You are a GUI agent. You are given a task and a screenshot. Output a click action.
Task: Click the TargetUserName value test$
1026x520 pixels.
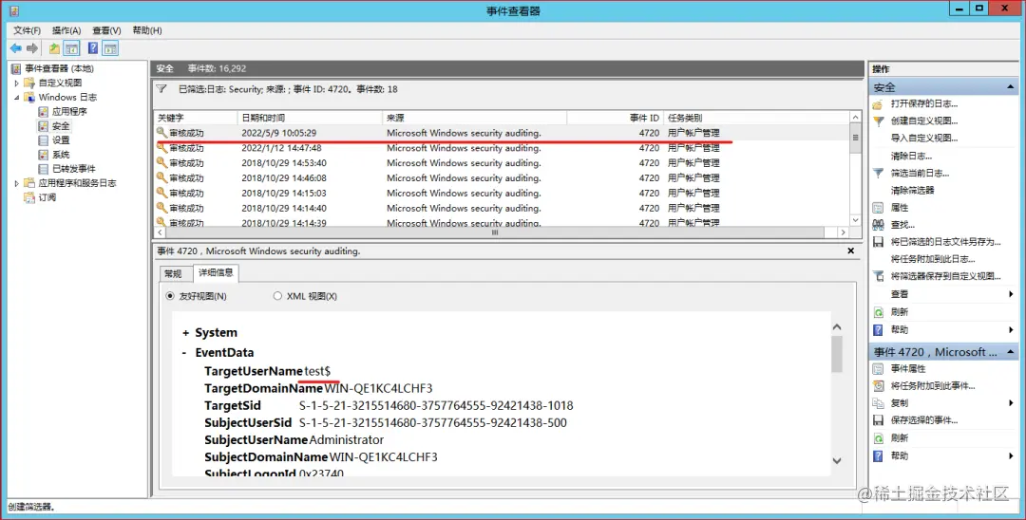coord(317,371)
